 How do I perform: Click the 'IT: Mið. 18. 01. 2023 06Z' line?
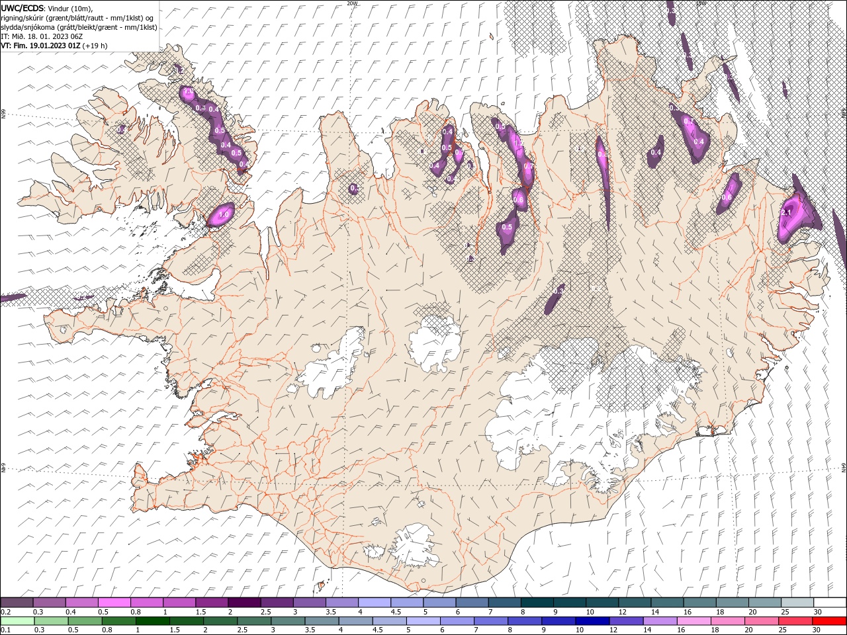click(41, 36)
